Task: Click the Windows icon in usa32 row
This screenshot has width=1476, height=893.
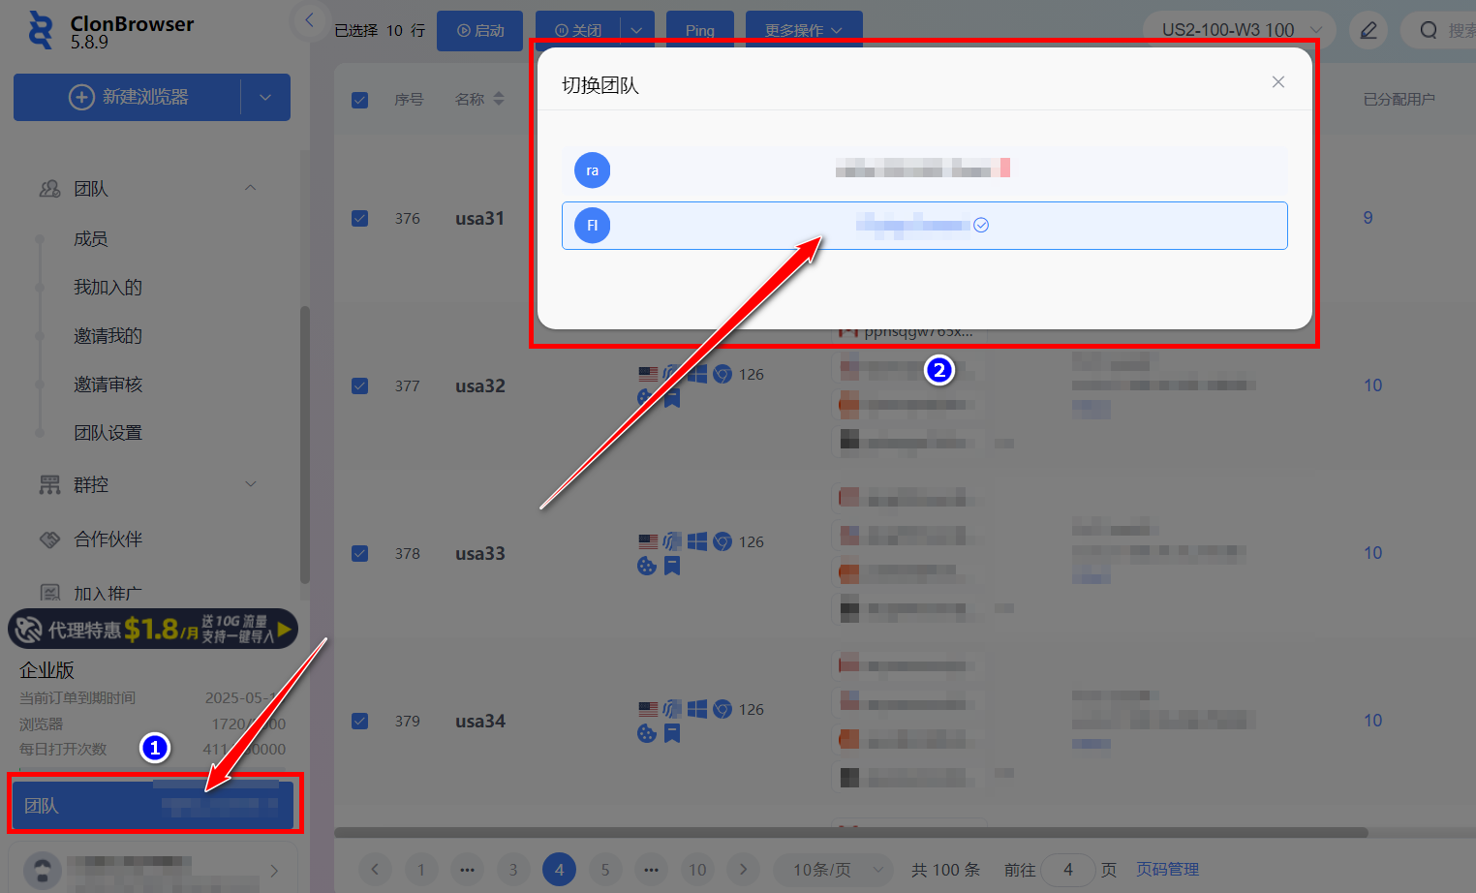Action: [697, 374]
